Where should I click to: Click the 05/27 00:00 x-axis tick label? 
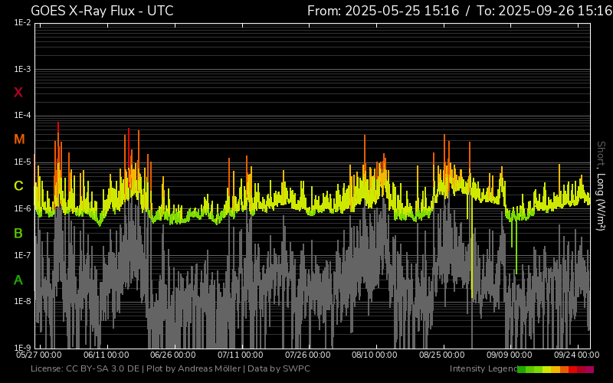tap(39, 355)
